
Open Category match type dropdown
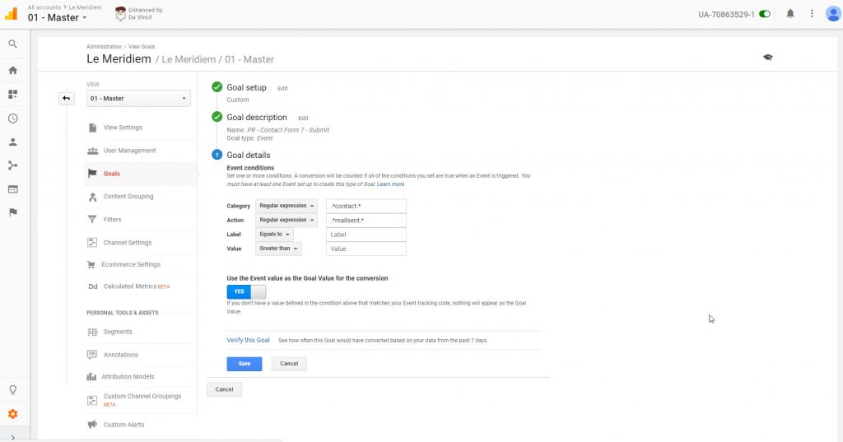pyautogui.click(x=286, y=206)
